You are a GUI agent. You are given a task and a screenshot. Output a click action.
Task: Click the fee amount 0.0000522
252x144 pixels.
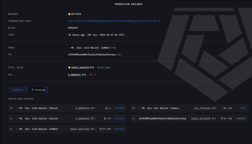[74, 75]
